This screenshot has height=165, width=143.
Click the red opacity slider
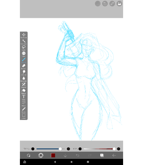pyautogui.click(x=99, y=149)
